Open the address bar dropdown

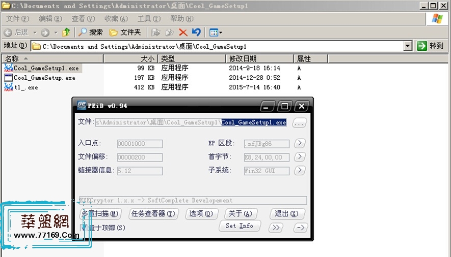(x=408, y=46)
